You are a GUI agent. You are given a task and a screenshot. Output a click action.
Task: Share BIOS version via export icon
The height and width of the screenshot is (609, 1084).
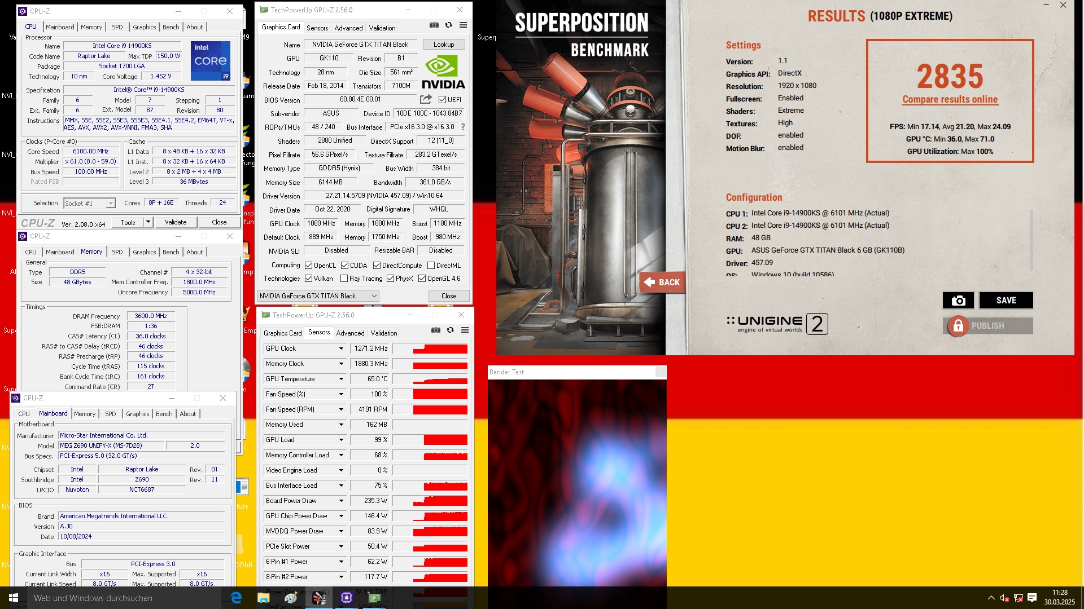click(426, 99)
